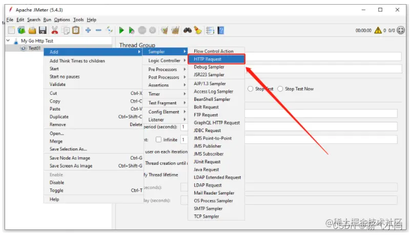This screenshot has width=410, height=235.
Task: Click the Reset Search broom icon
Action: tap(198, 30)
